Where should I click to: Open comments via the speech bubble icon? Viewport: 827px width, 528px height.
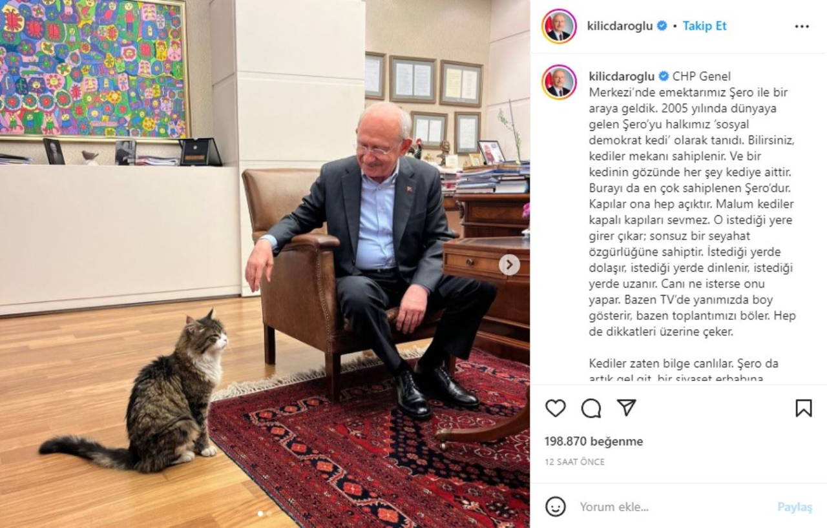pyautogui.click(x=591, y=408)
